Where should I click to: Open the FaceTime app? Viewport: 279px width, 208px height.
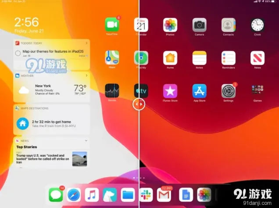pyautogui.click(x=112, y=25)
